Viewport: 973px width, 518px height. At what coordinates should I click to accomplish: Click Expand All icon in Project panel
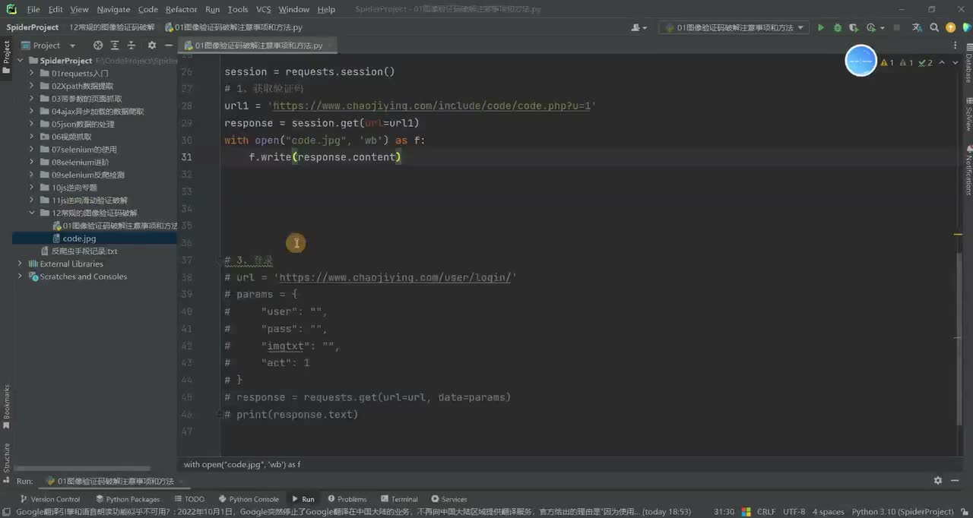pos(115,46)
